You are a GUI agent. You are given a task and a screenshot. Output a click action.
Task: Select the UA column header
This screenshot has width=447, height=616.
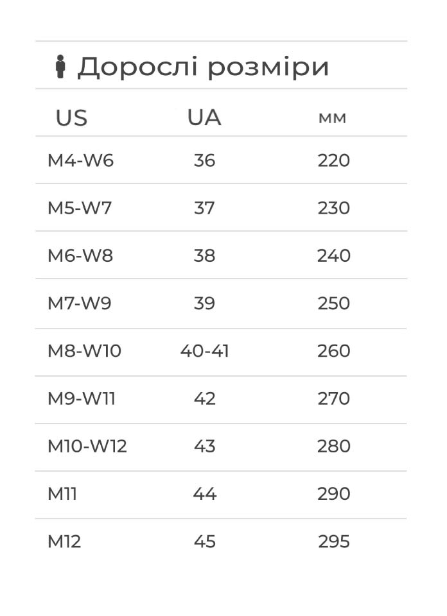tap(204, 118)
